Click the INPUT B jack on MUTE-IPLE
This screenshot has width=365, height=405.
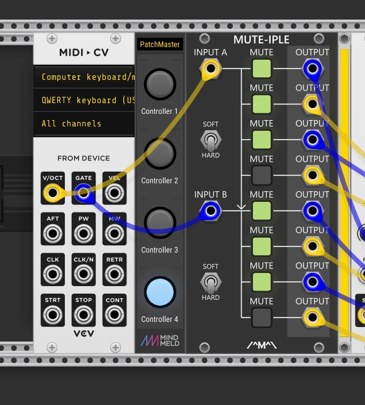click(x=211, y=211)
